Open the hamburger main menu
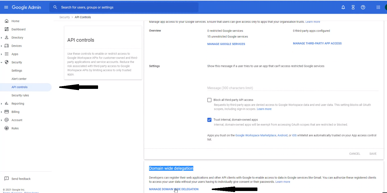 pos(6,7)
